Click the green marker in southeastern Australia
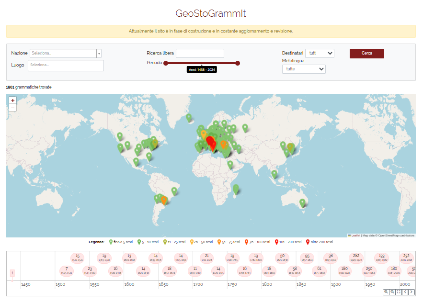This screenshot has width=423, height=303. (x=302, y=203)
